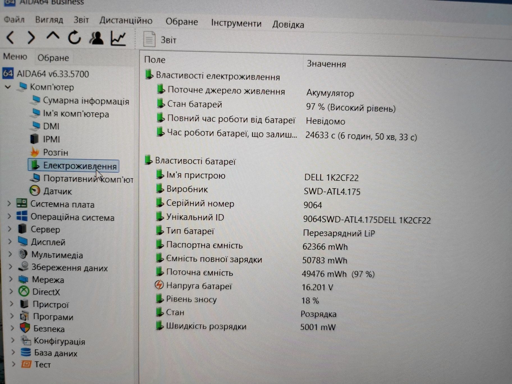Collapse the Комп'ютер tree node
512x384 pixels.
pos(8,87)
